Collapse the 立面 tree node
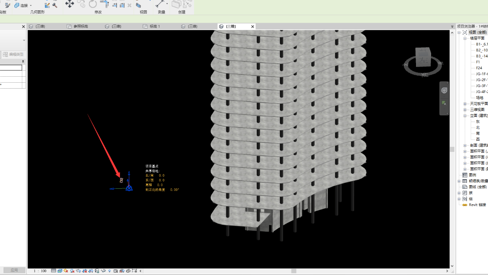Screen dimensions: 488x275 click(465, 116)
